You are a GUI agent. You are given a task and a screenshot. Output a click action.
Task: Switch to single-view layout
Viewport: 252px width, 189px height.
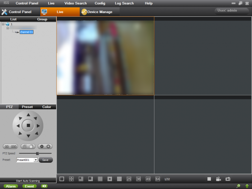pos(62,179)
